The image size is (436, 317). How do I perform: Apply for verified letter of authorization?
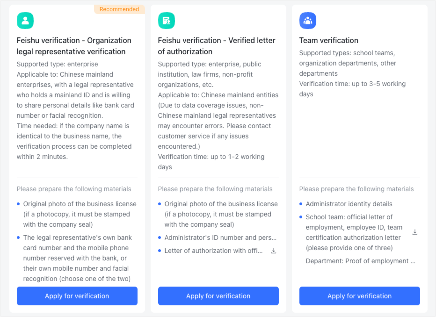(x=218, y=296)
